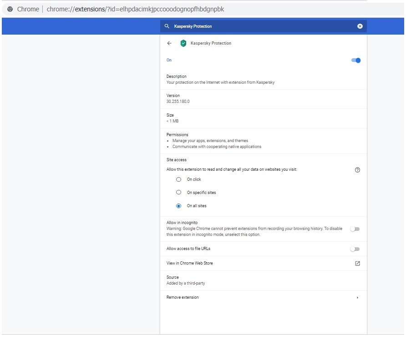Click the back arrow to extensions list
The image size is (406, 337).
pos(169,43)
